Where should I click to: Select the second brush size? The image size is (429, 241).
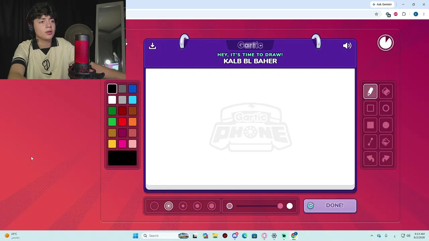169,206
